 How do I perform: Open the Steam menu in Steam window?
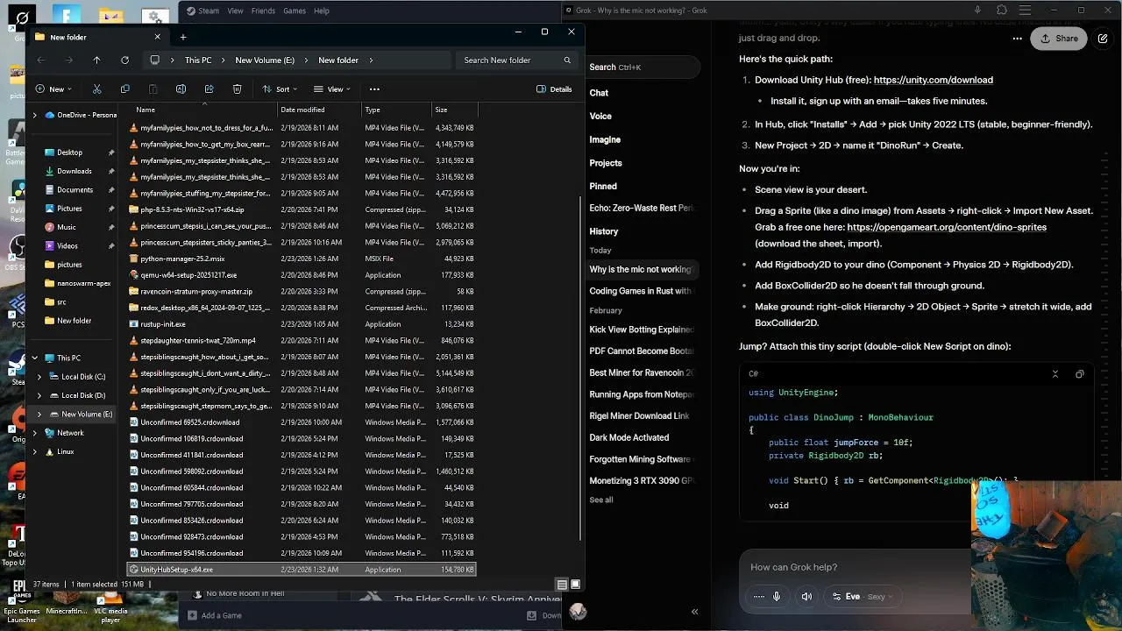[x=202, y=11]
